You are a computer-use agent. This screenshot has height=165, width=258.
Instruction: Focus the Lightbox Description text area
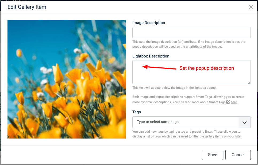tap(191, 72)
